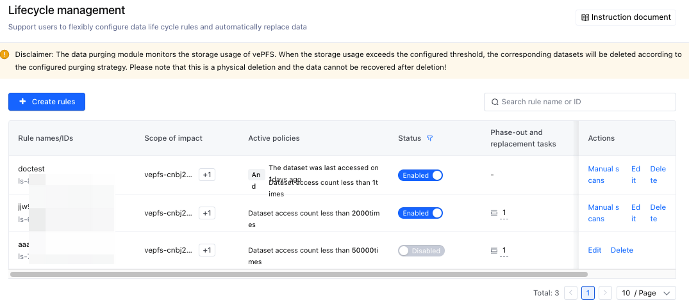Expand the +1 scope tag in 50000times row
This screenshot has width=689, height=307.
[207, 251]
